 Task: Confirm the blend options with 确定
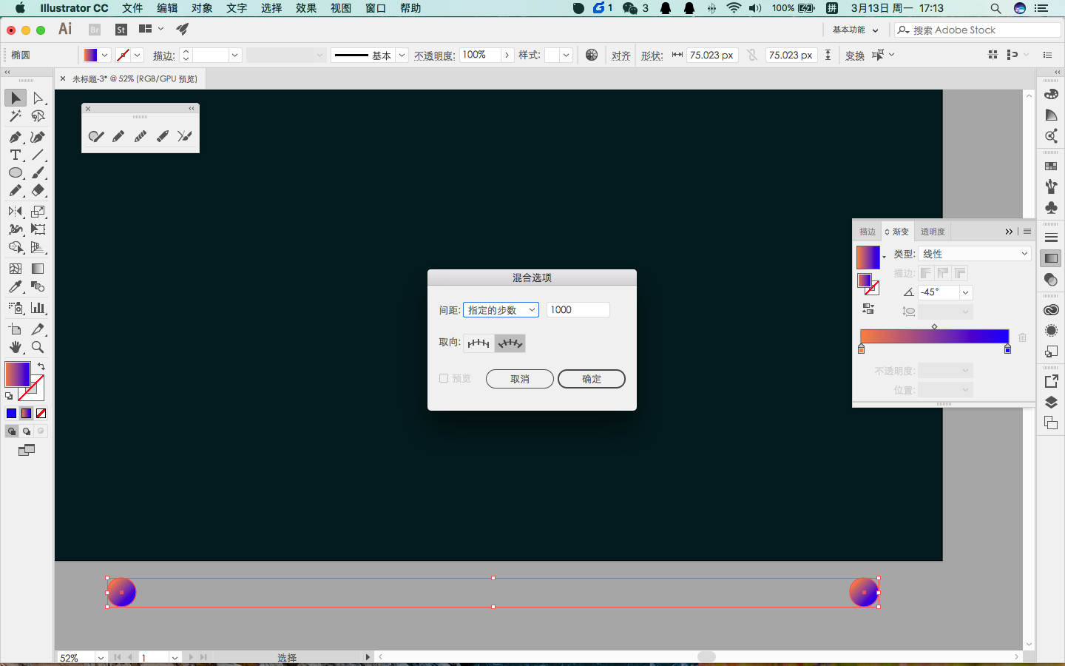tap(592, 379)
